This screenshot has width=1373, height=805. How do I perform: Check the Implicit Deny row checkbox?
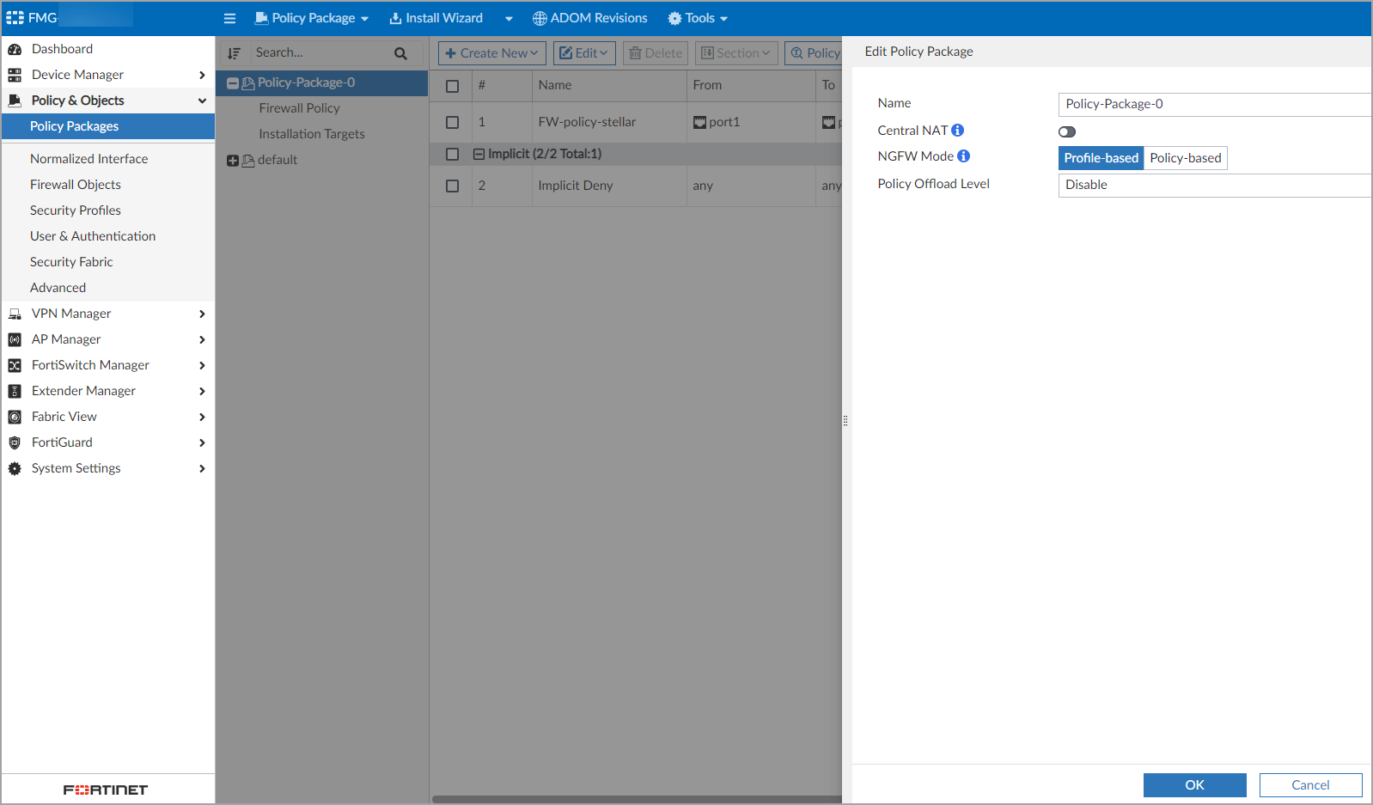452,186
